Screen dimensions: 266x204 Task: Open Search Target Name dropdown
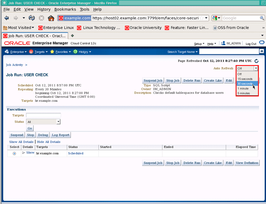[182, 52]
